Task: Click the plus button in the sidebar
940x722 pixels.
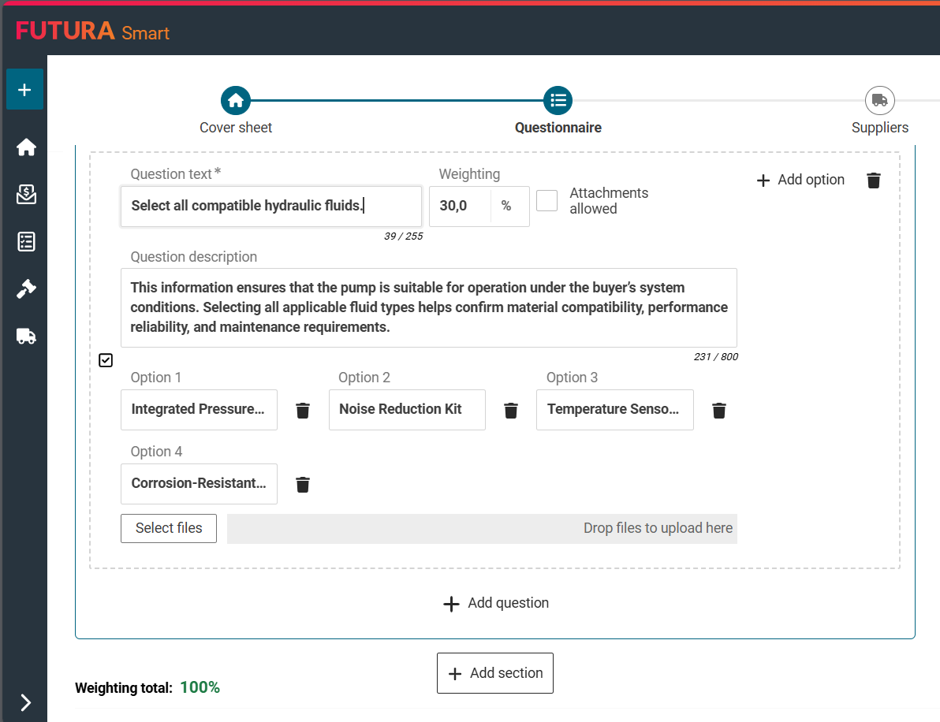Action: [x=24, y=89]
